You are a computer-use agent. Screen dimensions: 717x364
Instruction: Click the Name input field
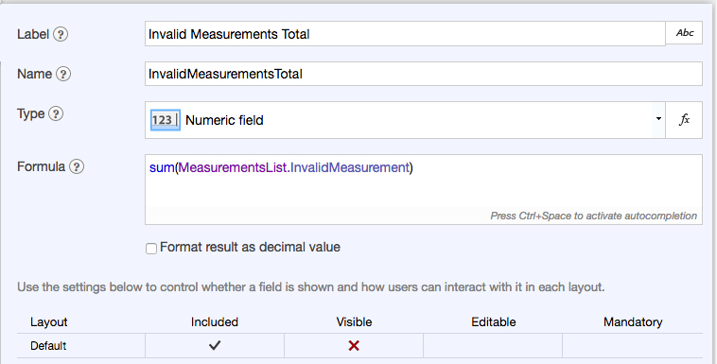click(x=424, y=74)
